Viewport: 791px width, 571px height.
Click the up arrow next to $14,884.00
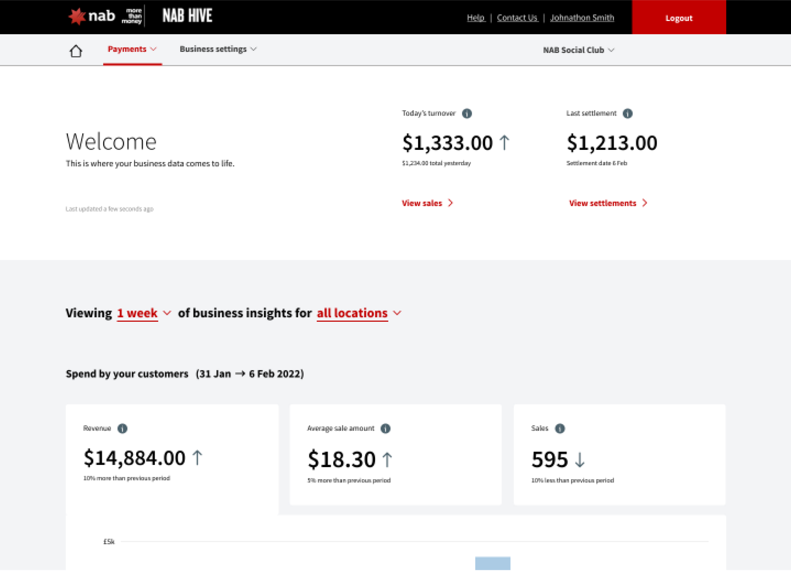[197, 458]
